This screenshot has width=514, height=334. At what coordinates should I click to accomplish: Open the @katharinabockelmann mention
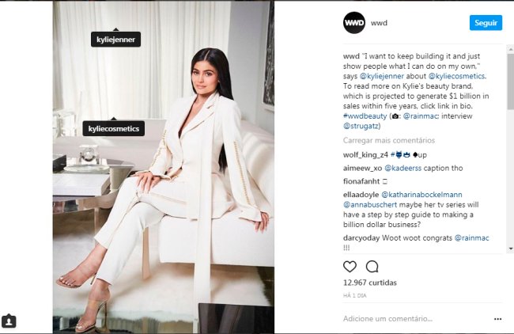pyautogui.click(x=421, y=195)
